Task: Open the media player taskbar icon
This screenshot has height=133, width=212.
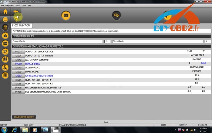Action: pos(35,130)
